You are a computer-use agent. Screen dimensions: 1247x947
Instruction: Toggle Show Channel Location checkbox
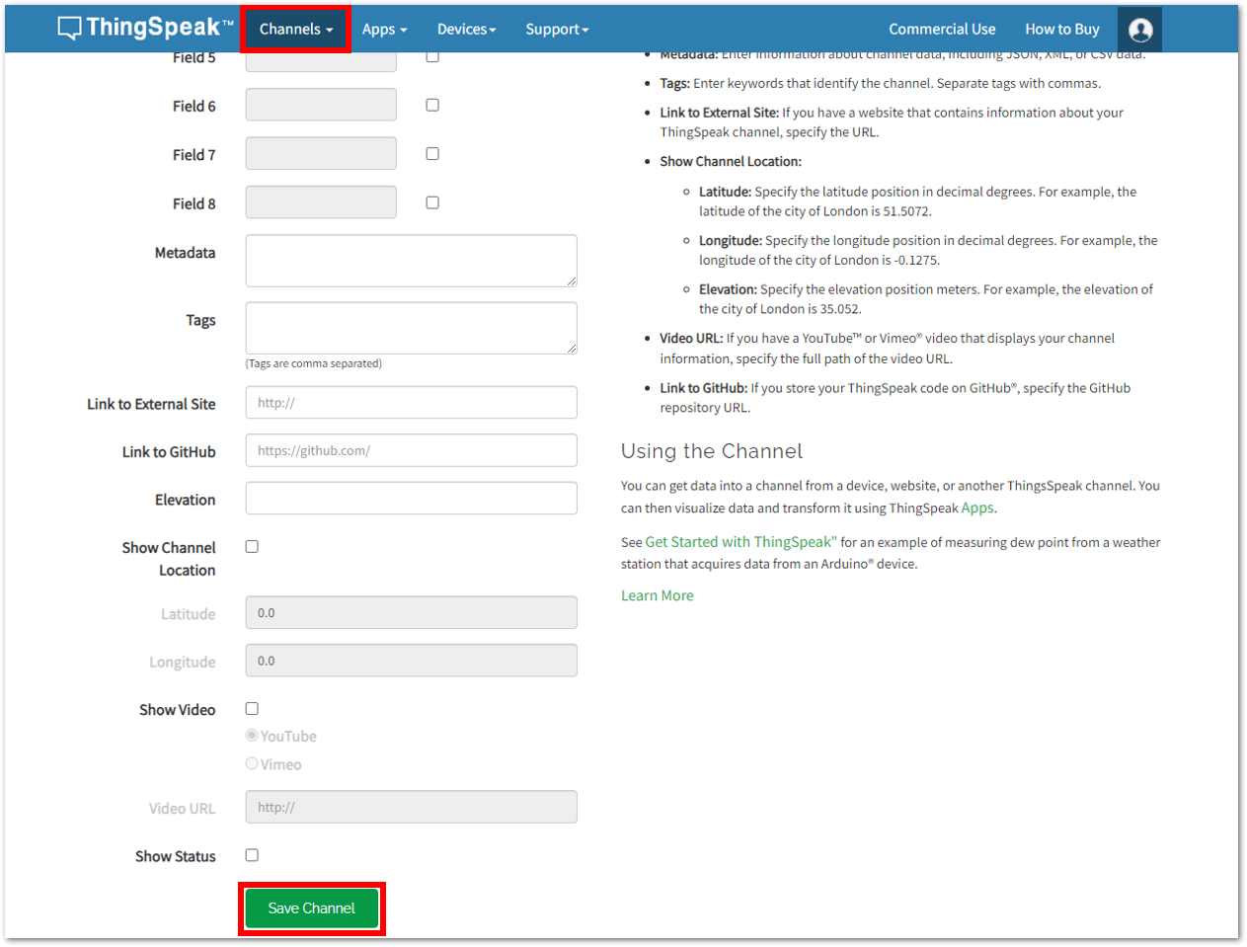252,547
